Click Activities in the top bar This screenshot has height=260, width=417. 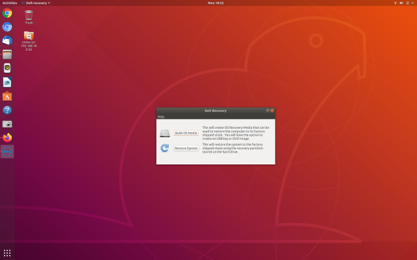[10, 3]
